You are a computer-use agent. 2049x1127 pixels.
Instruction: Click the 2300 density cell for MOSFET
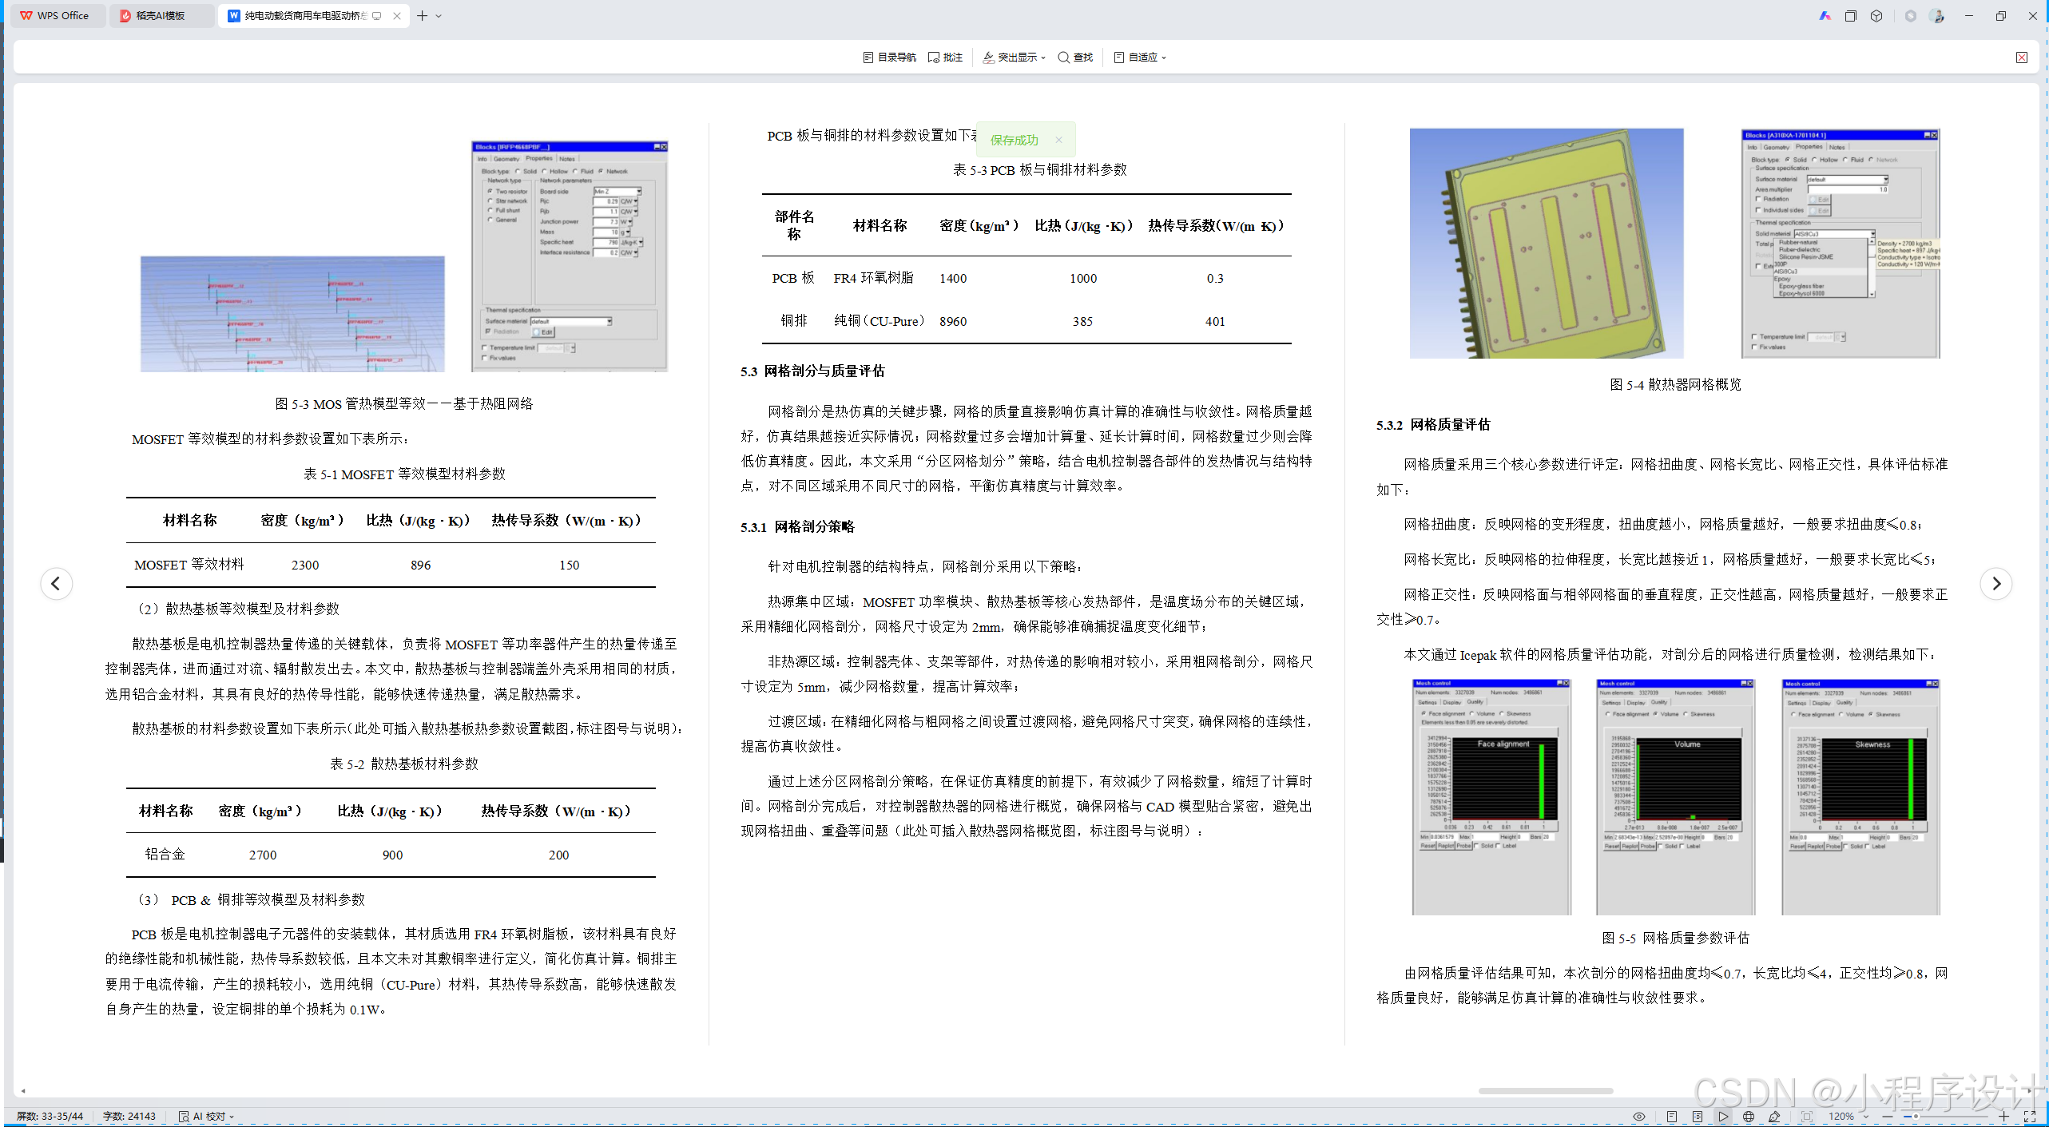point(305,565)
